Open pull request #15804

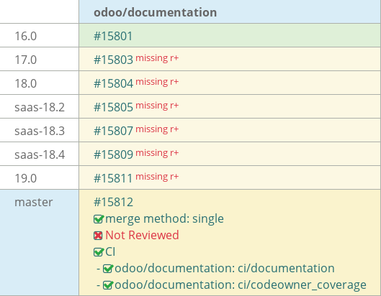113,83
